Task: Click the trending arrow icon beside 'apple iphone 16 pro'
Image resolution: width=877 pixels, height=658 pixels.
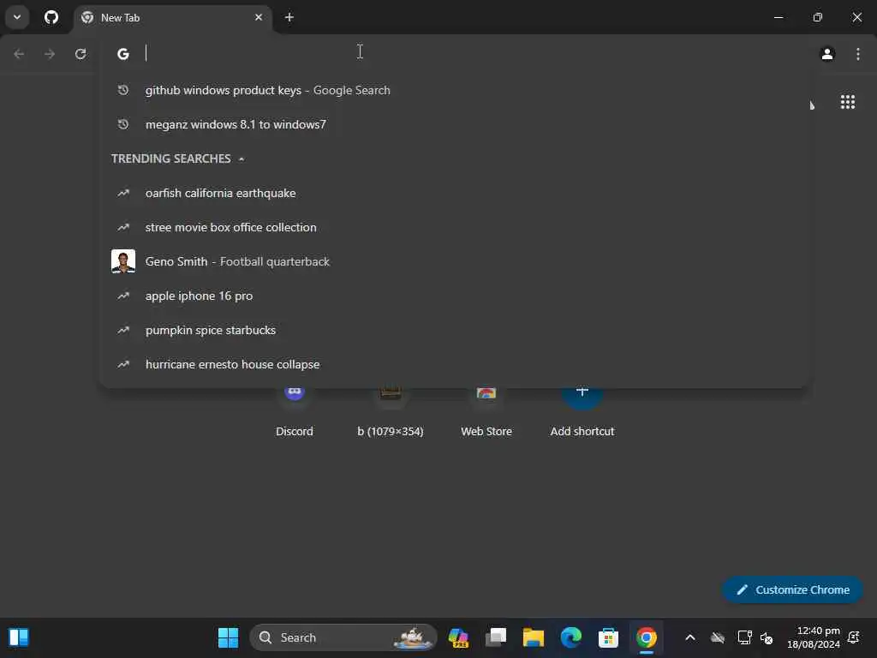Action: coord(123,296)
